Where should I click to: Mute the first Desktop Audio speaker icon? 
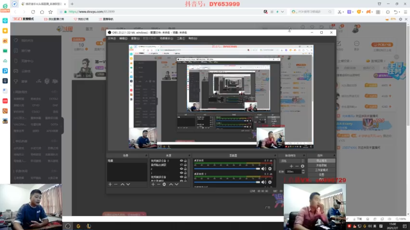point(263,169)
